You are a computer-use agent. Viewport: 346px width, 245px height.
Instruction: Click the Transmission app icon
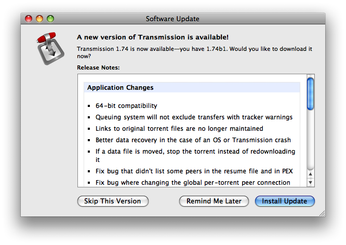pyautogui.click(x=50, y=48)
